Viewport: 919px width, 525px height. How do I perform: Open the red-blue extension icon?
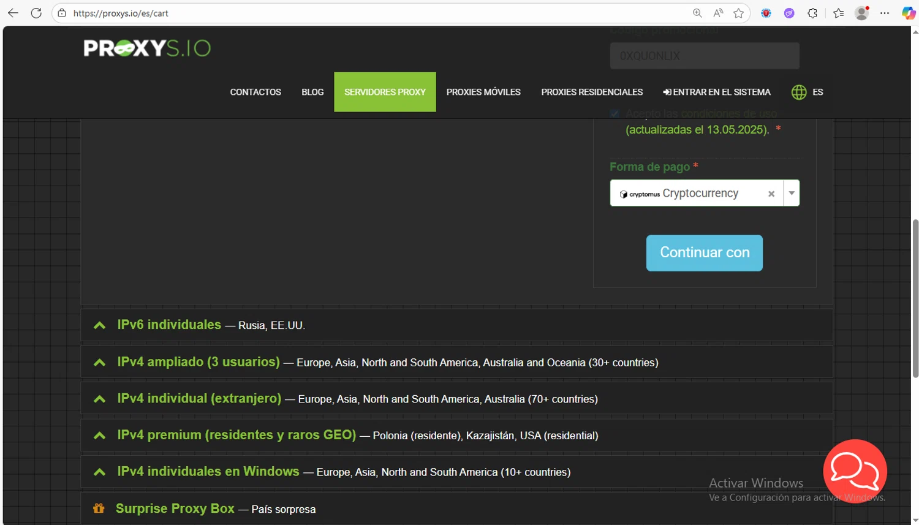766,13
